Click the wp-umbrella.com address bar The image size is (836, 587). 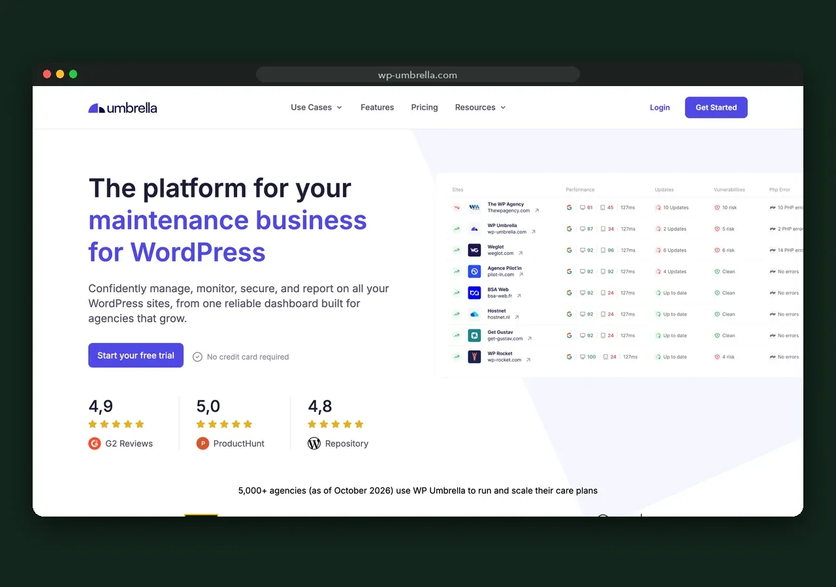click(x=418, y=75)
